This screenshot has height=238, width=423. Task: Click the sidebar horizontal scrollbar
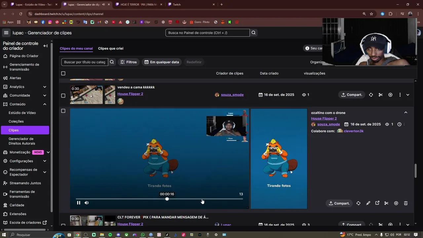(24, 230)
